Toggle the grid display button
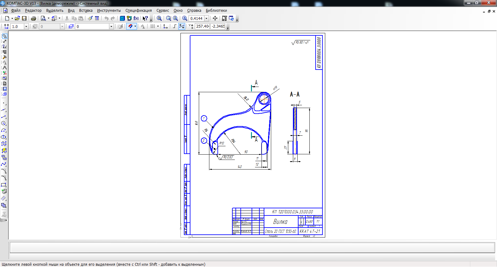Viewport: 497px width, 267px height. (153, 26)
